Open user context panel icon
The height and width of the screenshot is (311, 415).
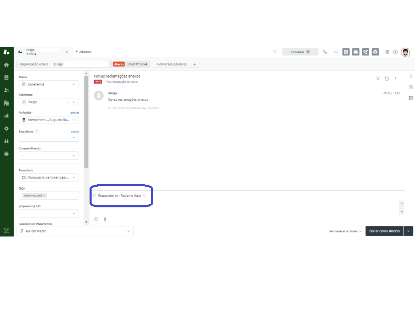click(411, 77)
